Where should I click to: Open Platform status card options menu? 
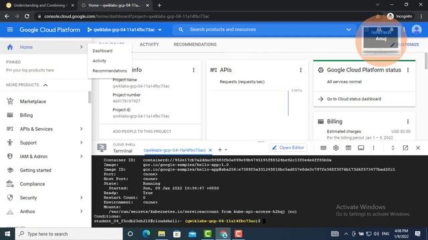pyautogui.click(x=408, y=70)
